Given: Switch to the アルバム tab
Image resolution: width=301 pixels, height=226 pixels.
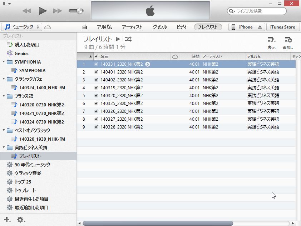Looking at the screenshot, I should (x=104, y=27).
